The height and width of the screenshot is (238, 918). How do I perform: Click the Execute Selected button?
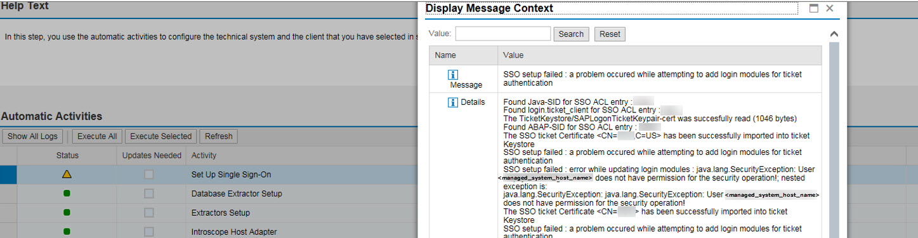pos(161,136)
